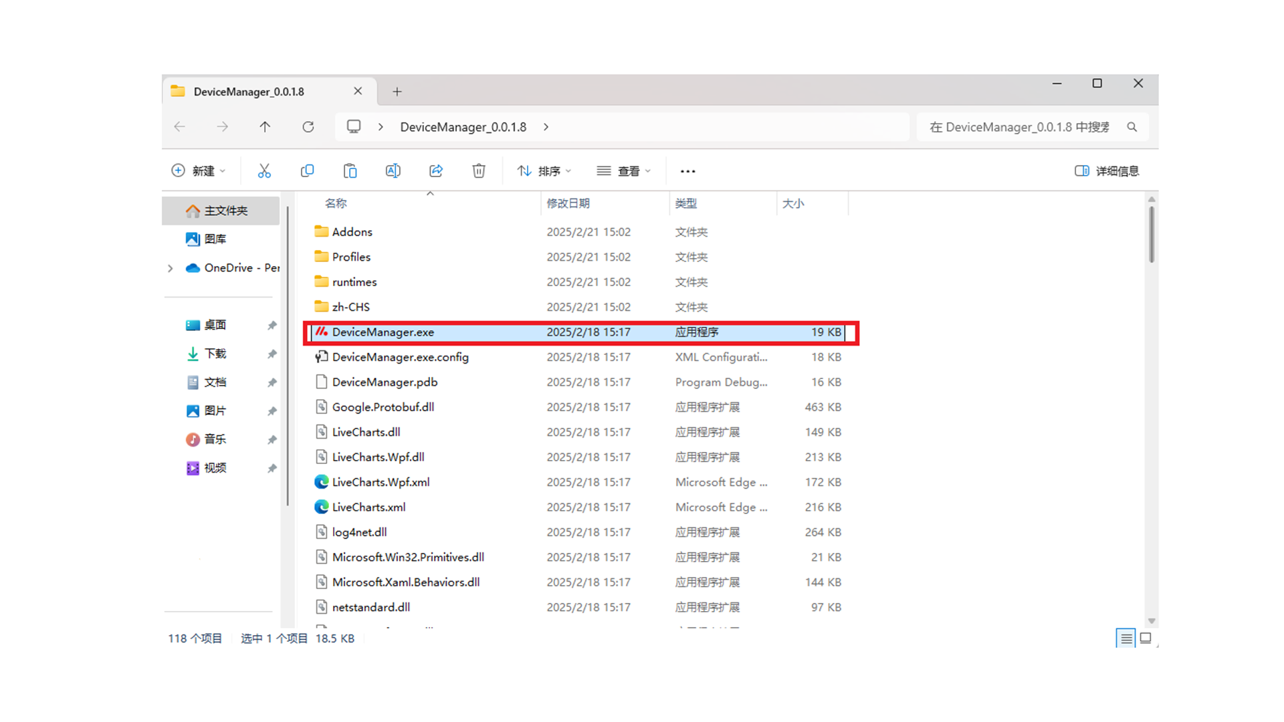Image resolution: width=1284 pixels, height=722 pixels.
Task: Click DeviceManager_0.0.1.8 in the address bar
Action: point(463,127)
